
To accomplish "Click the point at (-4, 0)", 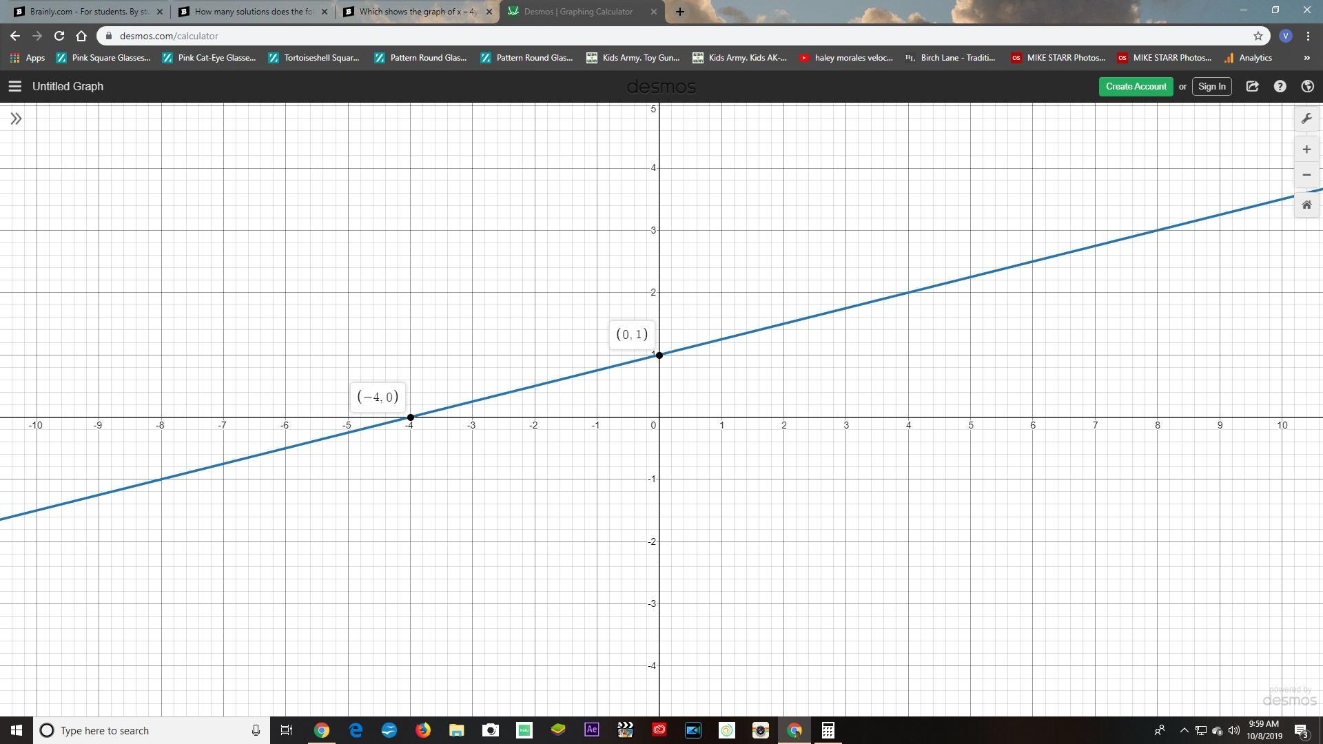I will pyautogui.click(x=411, y=417).
